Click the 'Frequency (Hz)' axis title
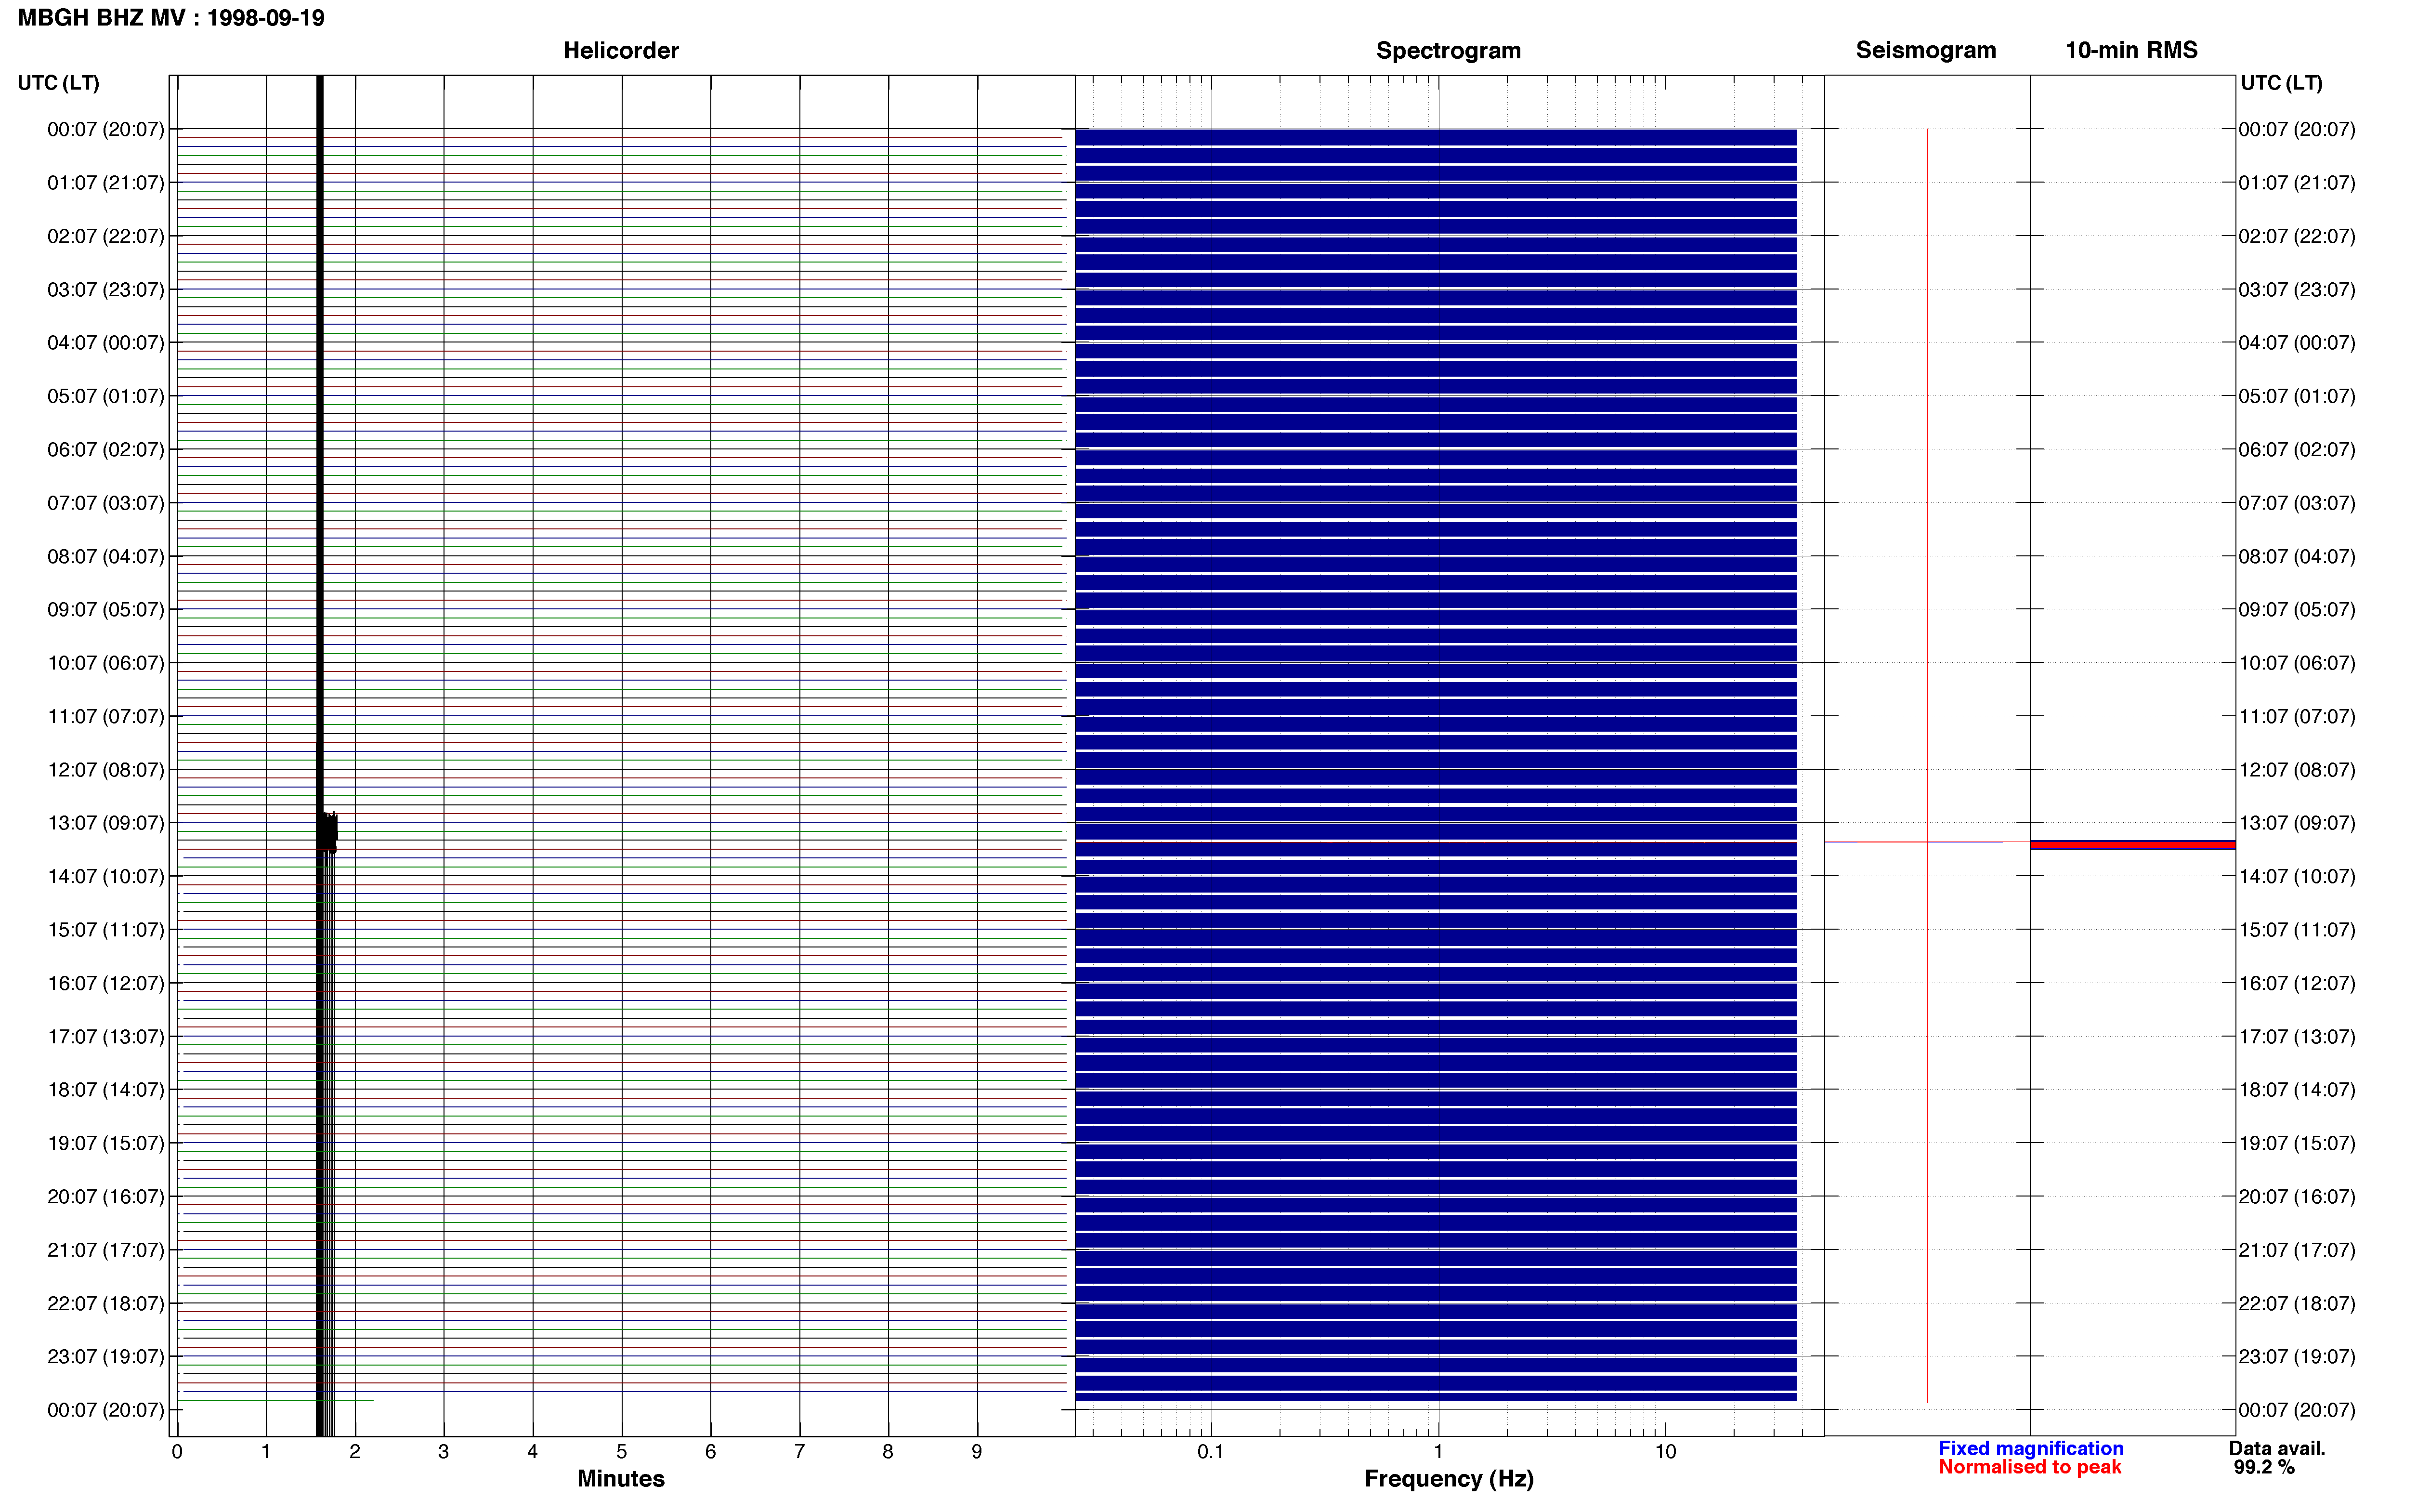Screen dimensions: 2417x1512 pyautogui.click(x=1449, y=1478)
